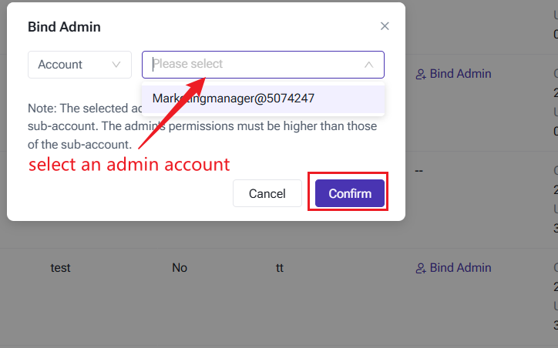Collapse the admin list with the up chevron
This screenshot has height=348, width=558.
[368, 65]
